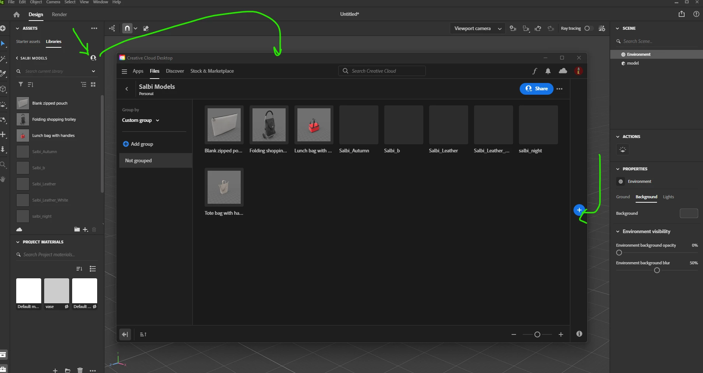Select the Lights tab in Properties

click(x=668, y=197)
